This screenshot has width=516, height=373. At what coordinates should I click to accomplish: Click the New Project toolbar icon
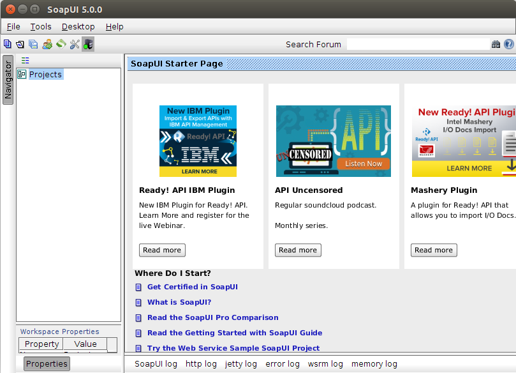click(x=7, y=44)
